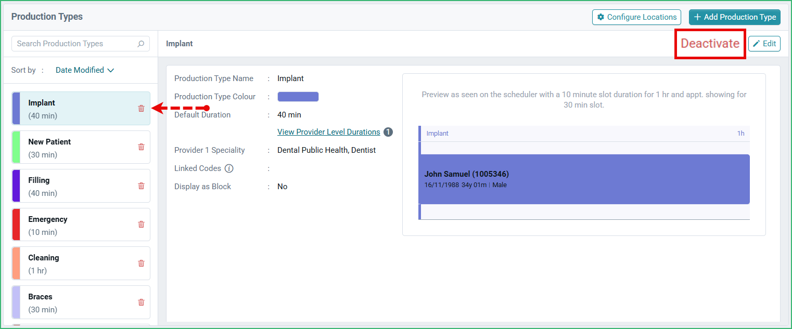Viewport: 792px width, 329px height.
Task: Open the Filling production type
Action: tap(81, 186)
